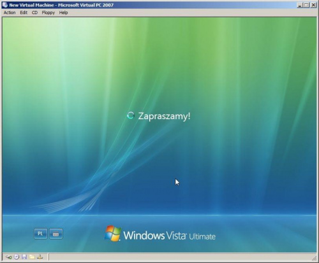
Task: Open the Floppy menu
Action: (48, 13)
